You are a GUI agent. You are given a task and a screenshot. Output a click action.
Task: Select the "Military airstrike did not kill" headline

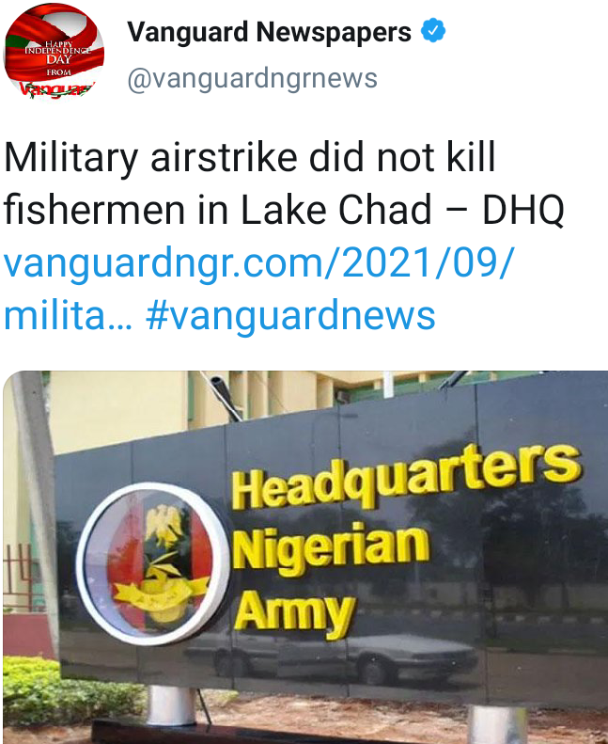tap(250, 156)
